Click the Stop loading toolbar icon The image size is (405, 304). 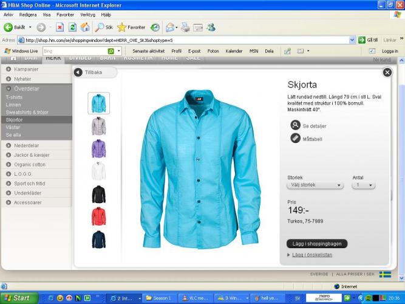[60, 27]
